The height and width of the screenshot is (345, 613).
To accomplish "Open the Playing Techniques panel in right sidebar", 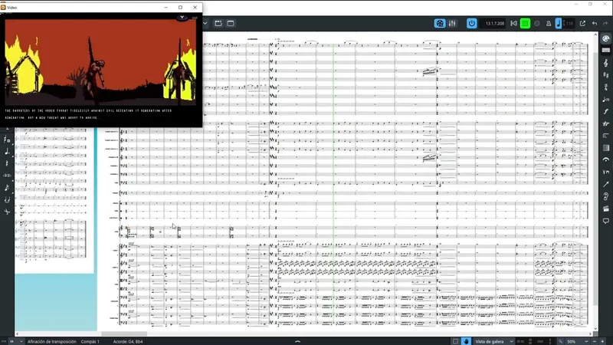I will click(x=605, y=172).
